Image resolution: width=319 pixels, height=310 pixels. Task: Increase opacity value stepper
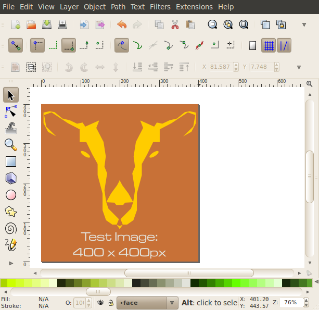[88, 301]
